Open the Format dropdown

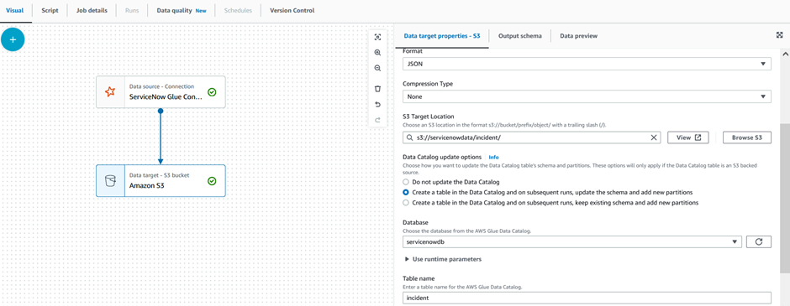(x=587, y=64)
